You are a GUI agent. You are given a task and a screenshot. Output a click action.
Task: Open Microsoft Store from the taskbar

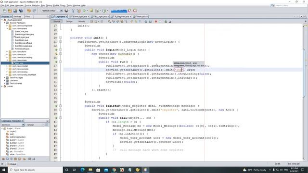pos(98,170)
